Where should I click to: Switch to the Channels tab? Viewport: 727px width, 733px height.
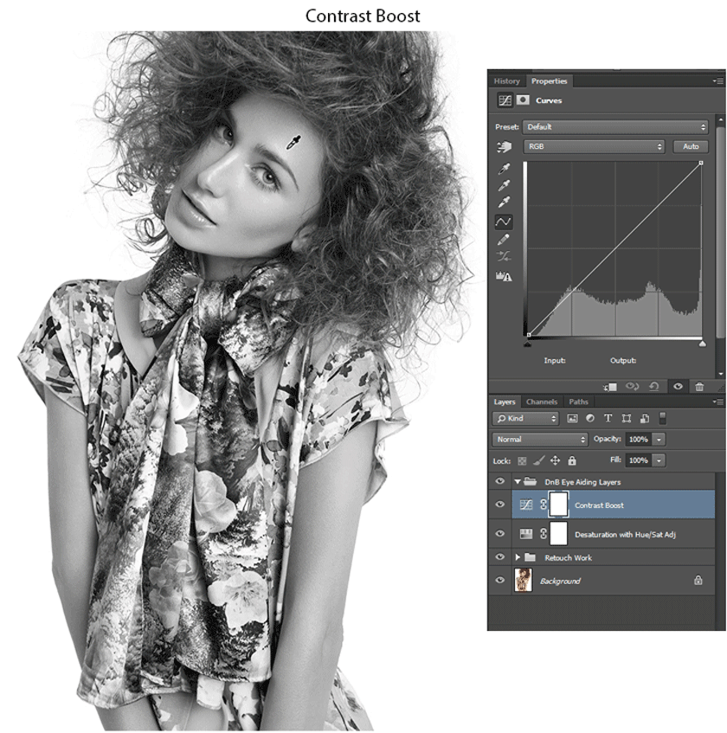(542, 402)
